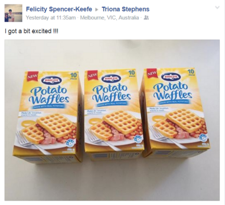Click the health star rating on middle box

(138, 139)
